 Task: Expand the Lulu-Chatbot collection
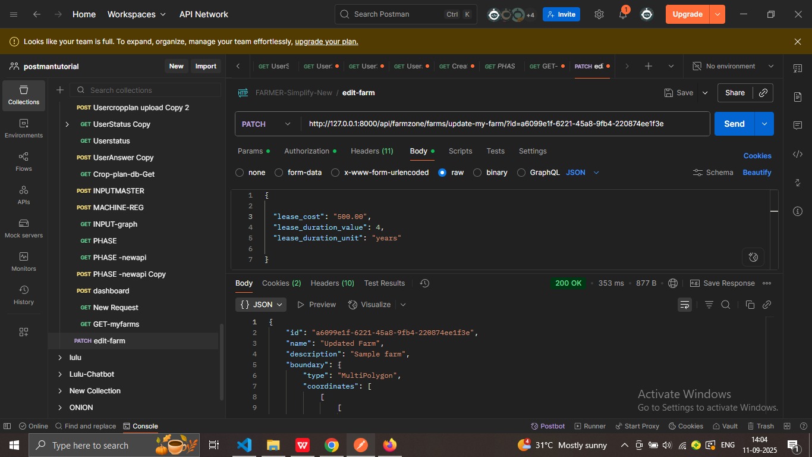click(x=59, y=374)
